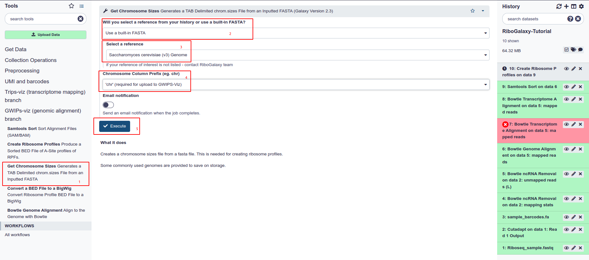The height and width of the screenshot is (260, 589).
Task: Edit attributes of dataset 5
Action: (573, 174)
